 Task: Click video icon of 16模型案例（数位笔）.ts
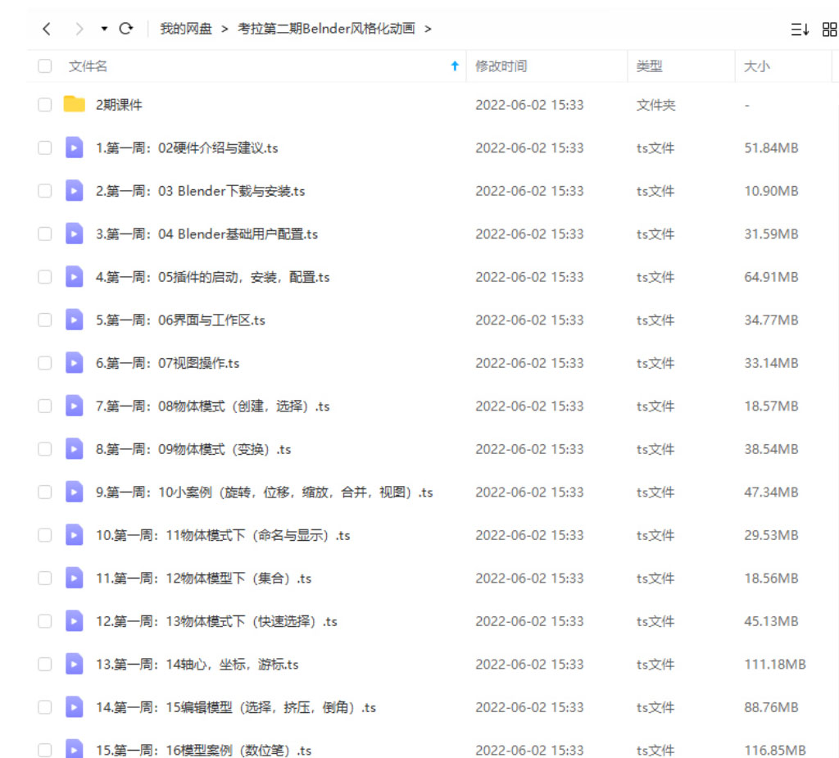tap(75, 748)
